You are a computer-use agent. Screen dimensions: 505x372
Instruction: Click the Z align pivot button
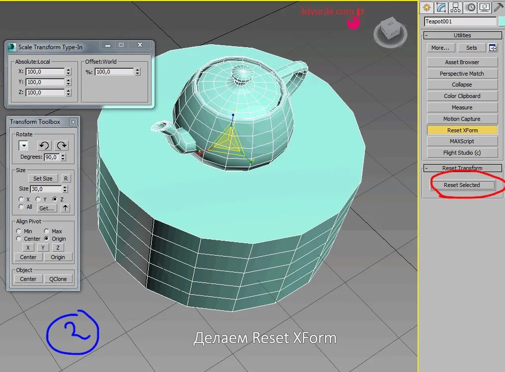point(58,248)
